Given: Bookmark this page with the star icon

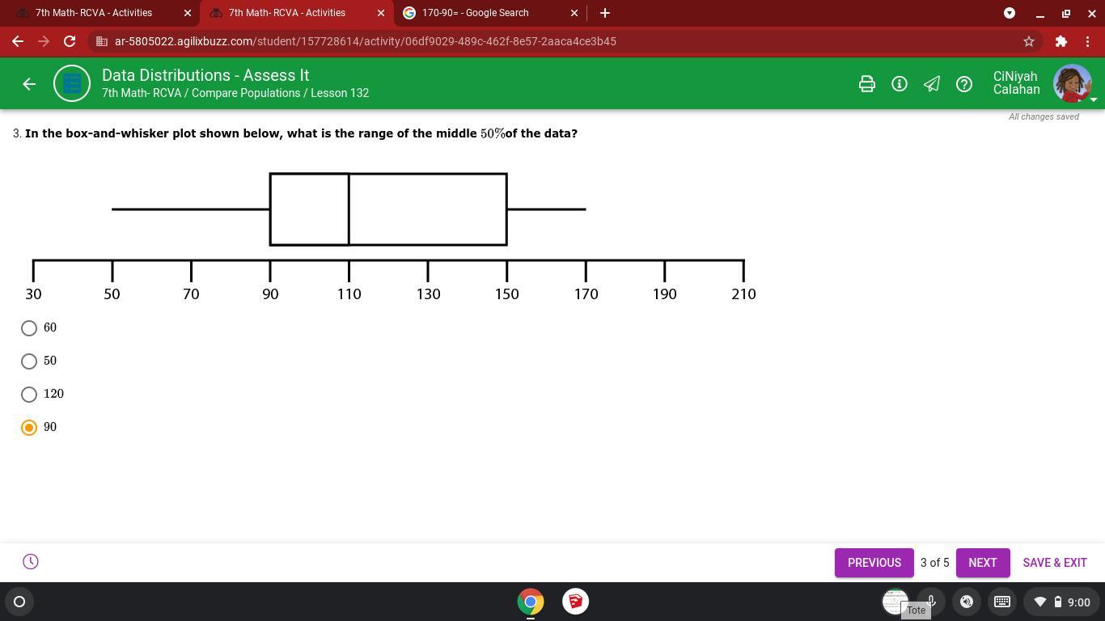Looking at the screenshot, I should [1029, 41].
